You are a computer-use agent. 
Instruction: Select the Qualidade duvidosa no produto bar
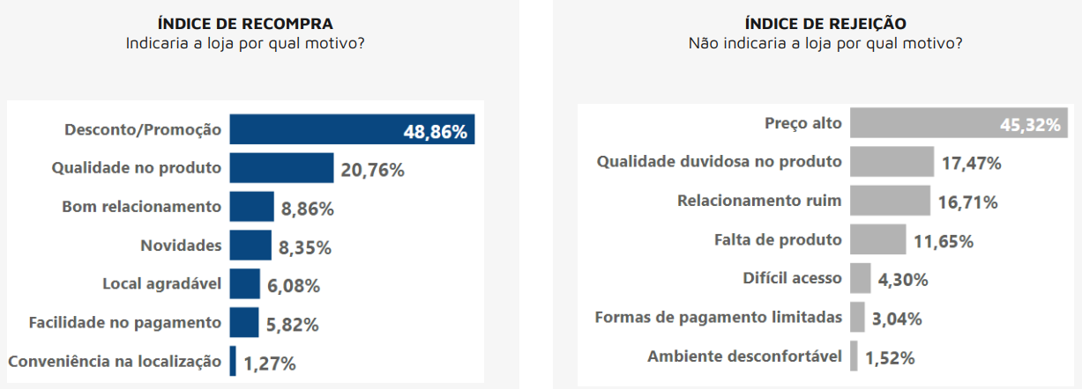coord(892,162)
